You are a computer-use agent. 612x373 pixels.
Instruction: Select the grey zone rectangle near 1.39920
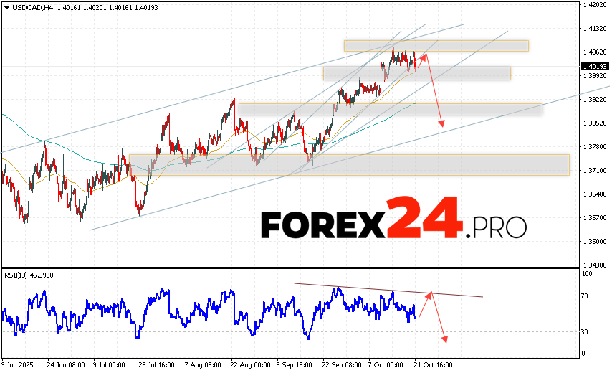pos(416,73)
